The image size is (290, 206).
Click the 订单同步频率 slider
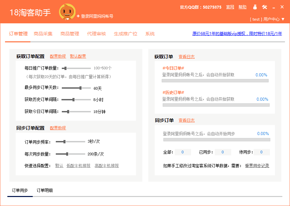click(x=70, y=142)
